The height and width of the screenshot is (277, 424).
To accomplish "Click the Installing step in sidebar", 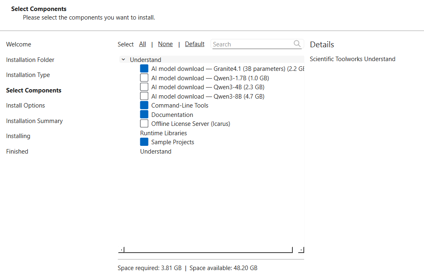I will tap(18, 136).
